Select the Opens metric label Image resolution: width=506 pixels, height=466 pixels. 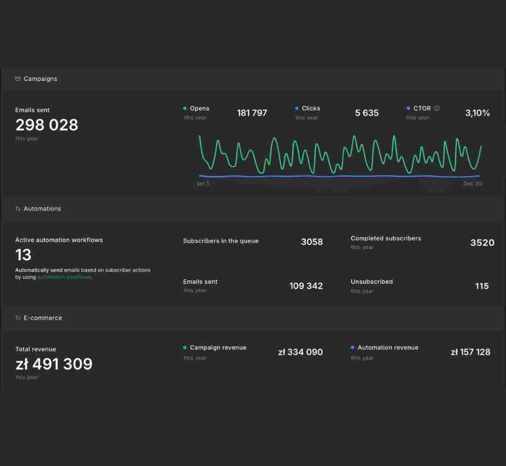(200, 108)
